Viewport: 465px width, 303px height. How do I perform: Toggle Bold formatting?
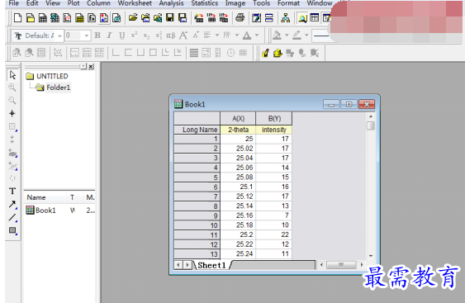(97, 36)
